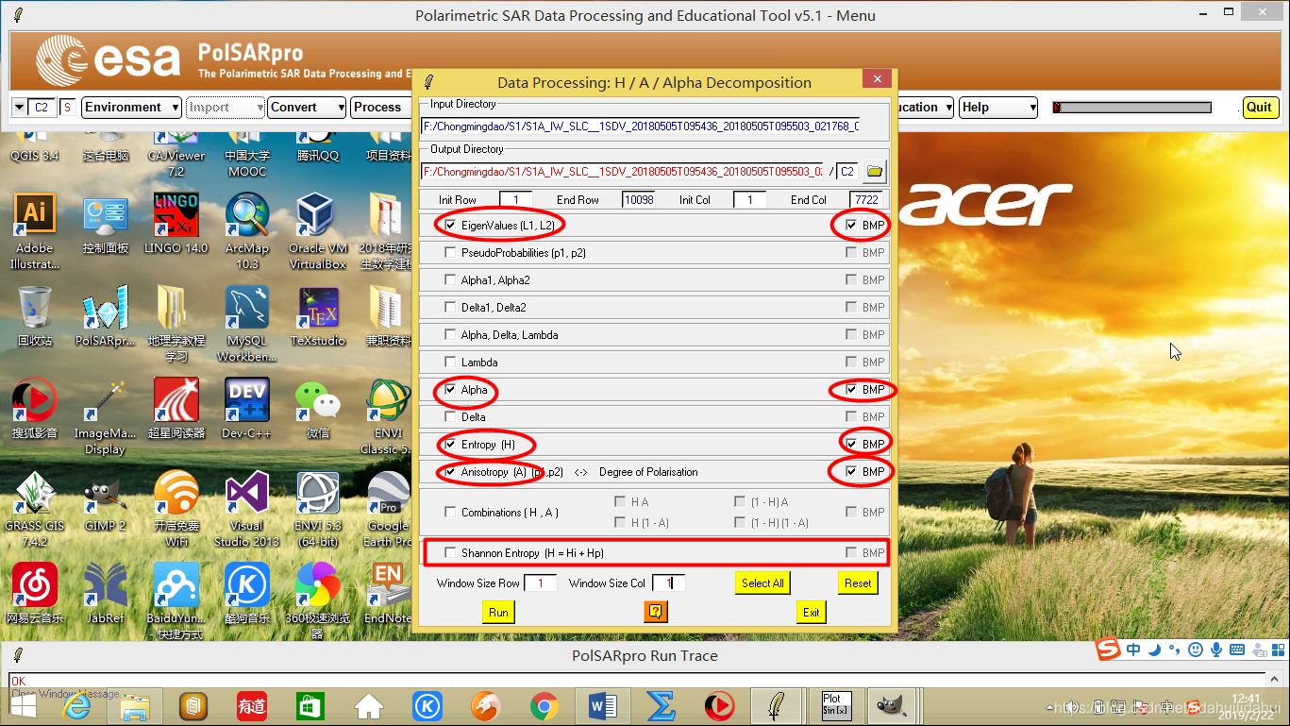
Task: Check the Alpha1, Alpha2 option
Action: click(451, 280)
